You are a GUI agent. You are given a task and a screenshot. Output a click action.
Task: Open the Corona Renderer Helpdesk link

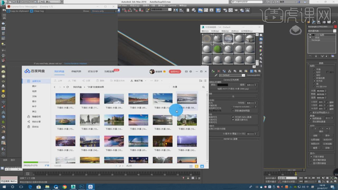coord(75,64)
